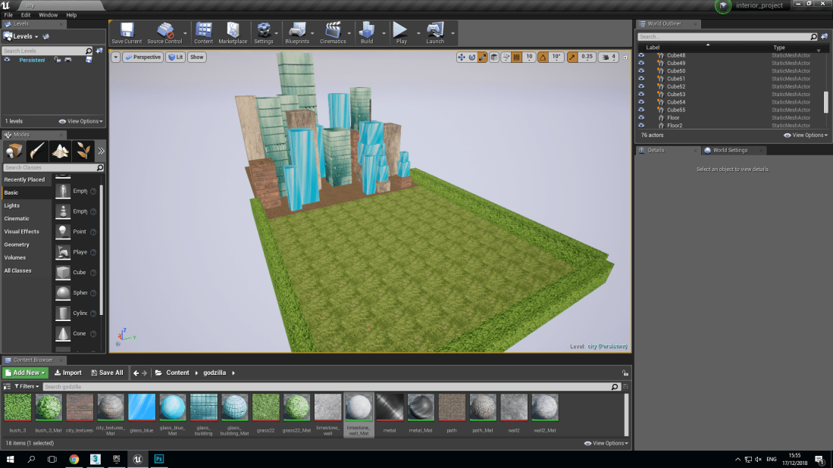Viewport: 833px width, 468px height.
Task: Toggle visibility of the Floor actor
Action: coord(641,117)
